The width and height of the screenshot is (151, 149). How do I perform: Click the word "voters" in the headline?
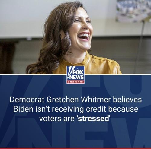point(50,119)
